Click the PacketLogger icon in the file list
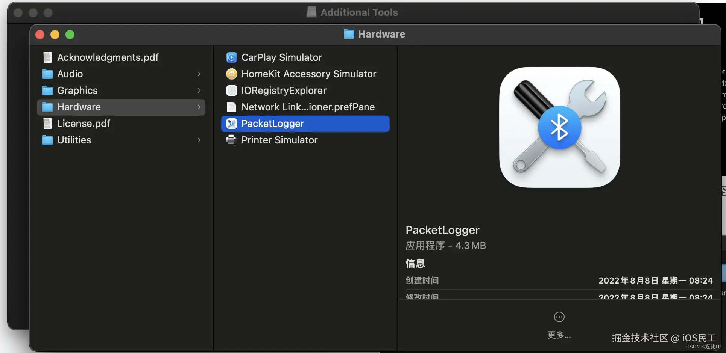Screen dimensions: 726x353 point(231,124)
